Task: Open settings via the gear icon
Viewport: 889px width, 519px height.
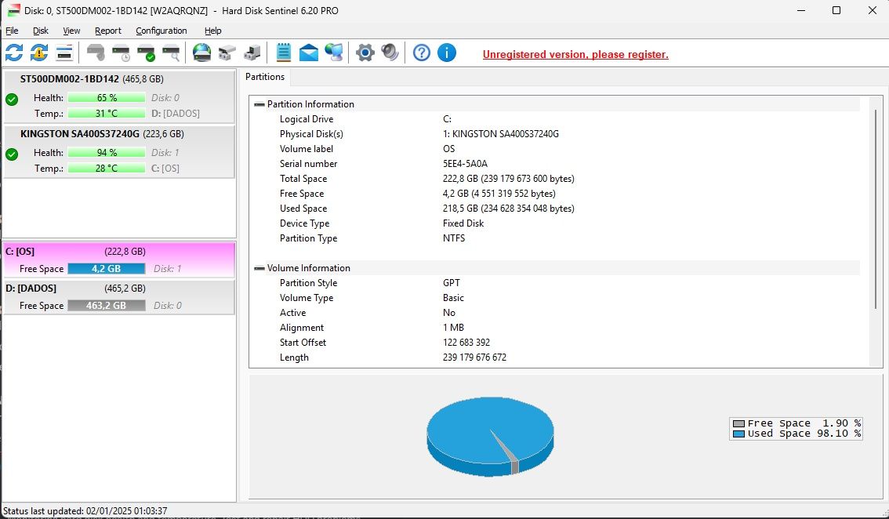Action: (365, 53)
